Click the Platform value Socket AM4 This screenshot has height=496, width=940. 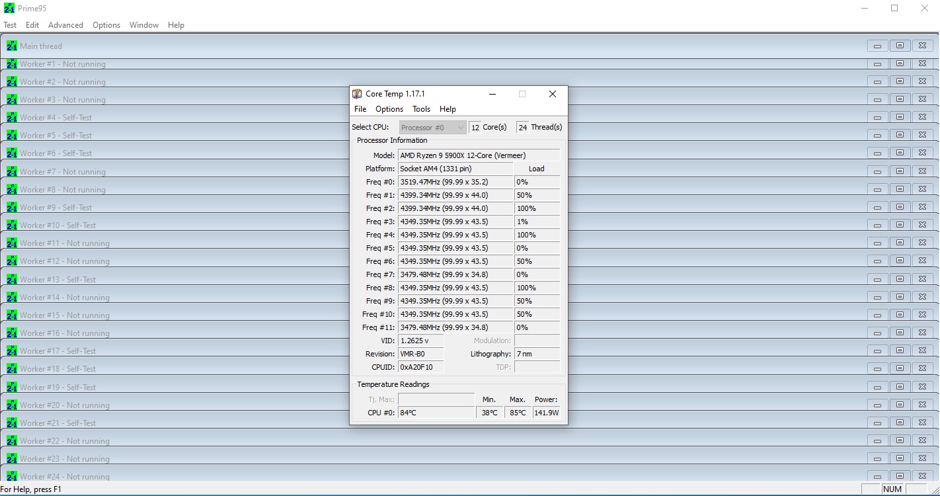[x=455, y=169]
